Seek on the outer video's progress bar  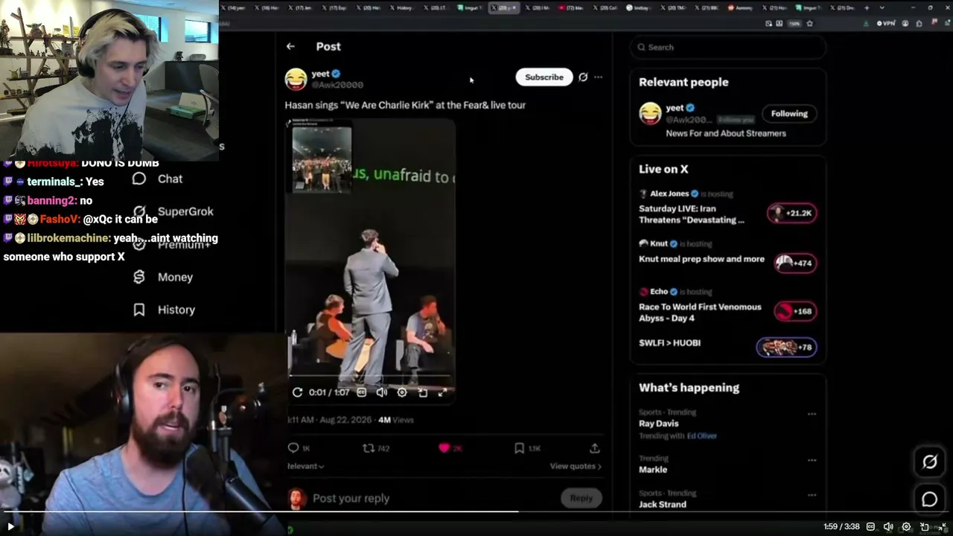pos(476,511)
